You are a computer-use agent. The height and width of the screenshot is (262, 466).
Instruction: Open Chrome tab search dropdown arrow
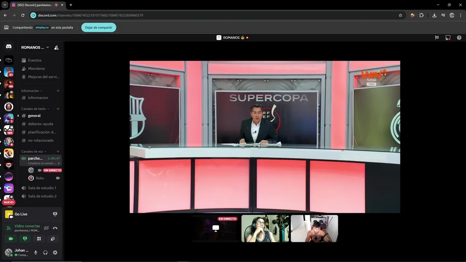click(x=5, y=5)
